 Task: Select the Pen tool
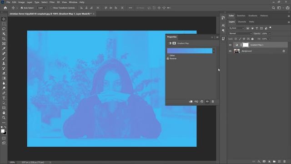click(4, 93)
